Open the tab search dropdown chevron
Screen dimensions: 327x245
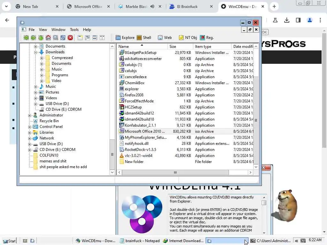(6, 6)
